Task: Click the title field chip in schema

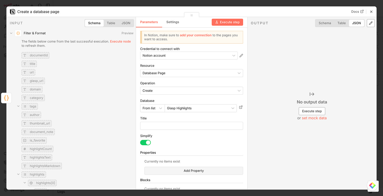Action: coord(29,64)
